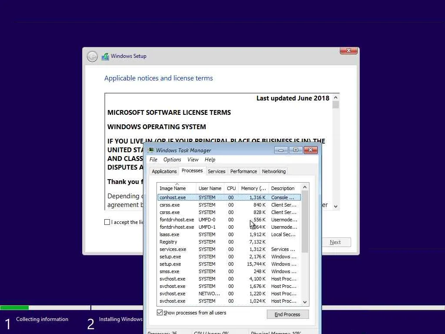445x334 pixels.
Task: Close the Windows Setup dialog
Action: click(349, 50)
